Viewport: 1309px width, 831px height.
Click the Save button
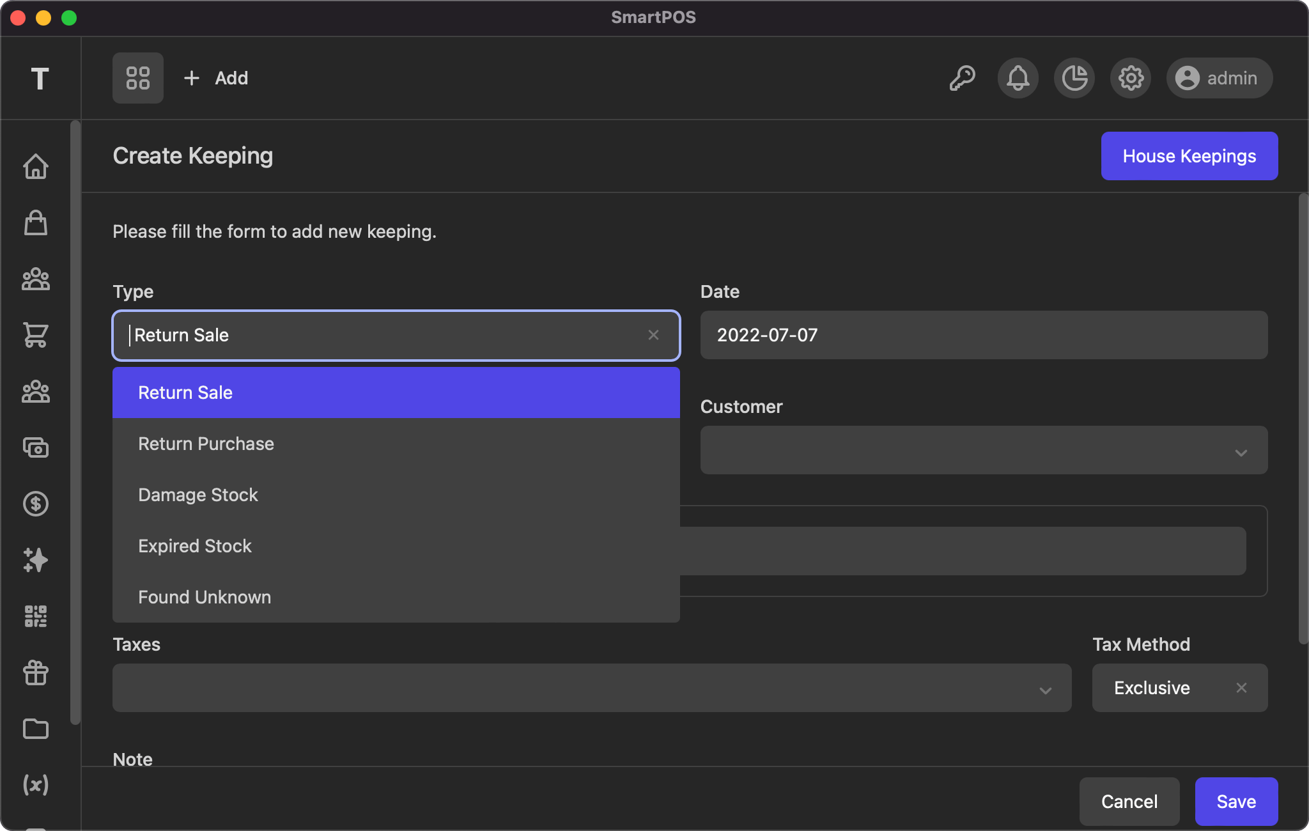point(1235,802)
